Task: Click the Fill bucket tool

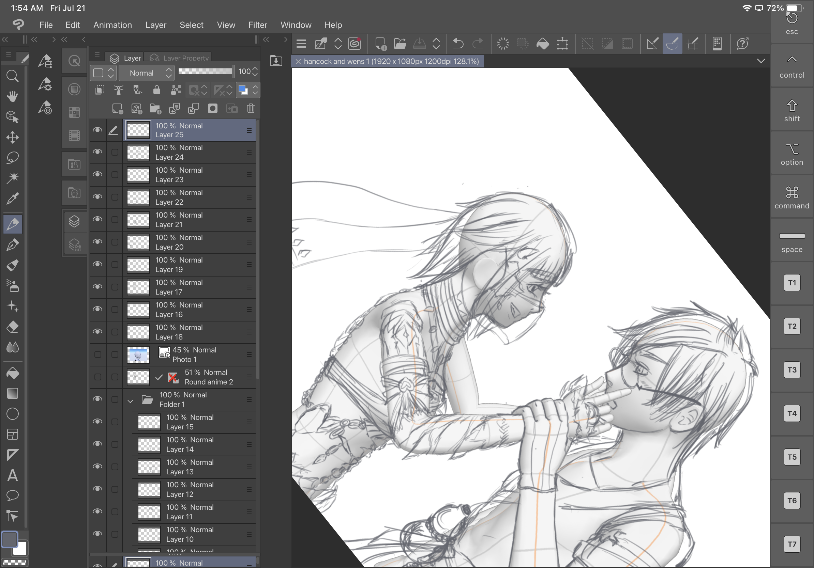Action: [13, 373]
